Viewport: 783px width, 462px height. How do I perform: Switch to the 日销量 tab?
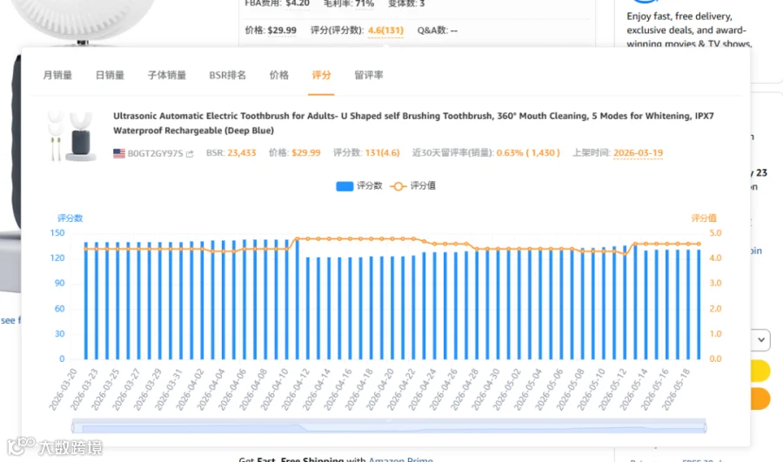(110, 75)
